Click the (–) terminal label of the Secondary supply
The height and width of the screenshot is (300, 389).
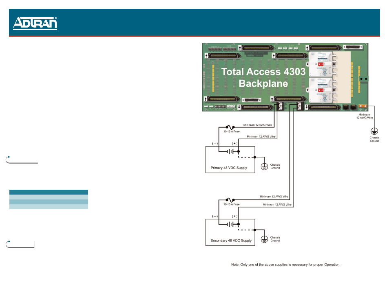coord(215,216)
